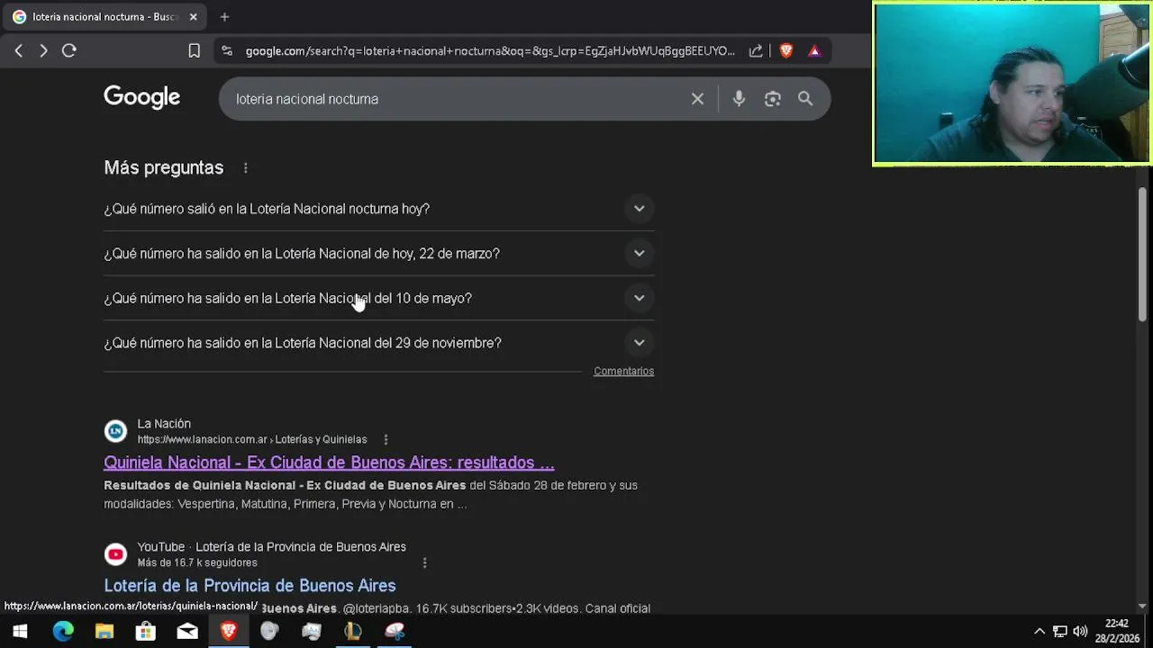Share this page with the share icon

pyautogui.click(x=756, y=51)
